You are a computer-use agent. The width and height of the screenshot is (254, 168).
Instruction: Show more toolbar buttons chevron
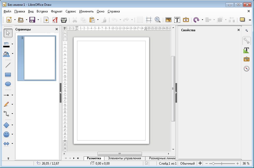pyautogui.click(x=250, y=20)
